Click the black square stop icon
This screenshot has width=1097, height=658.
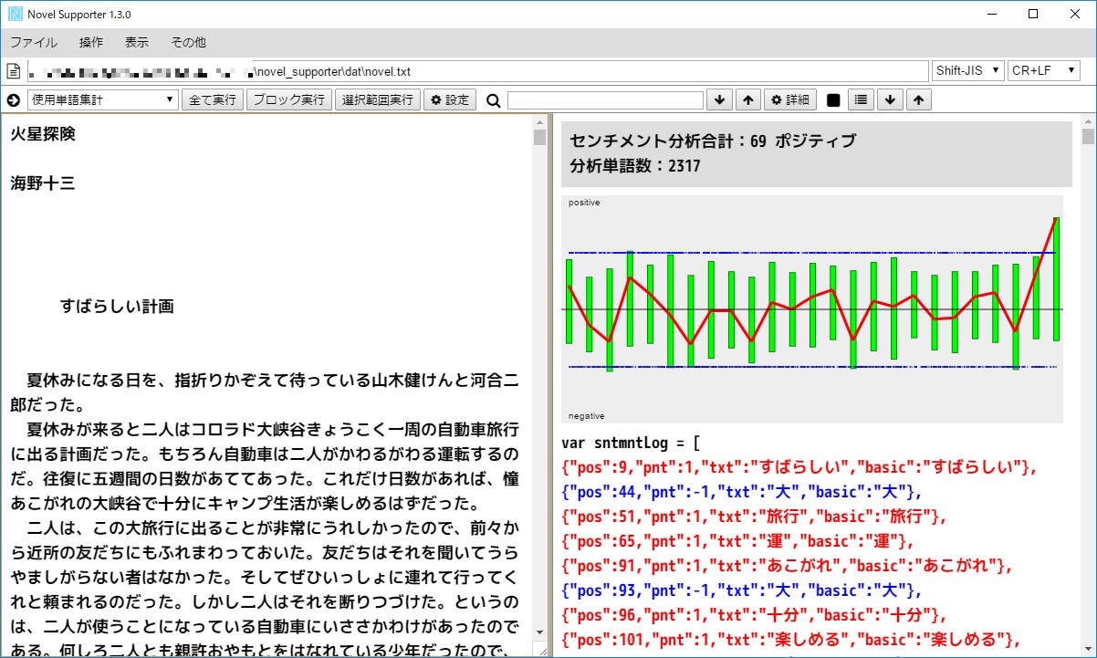coord(833,100)
